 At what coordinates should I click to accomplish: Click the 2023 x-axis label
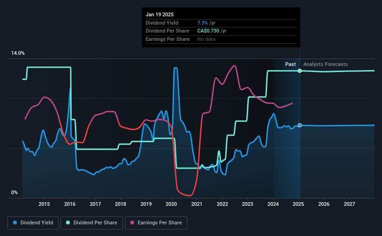coord(248,204)
